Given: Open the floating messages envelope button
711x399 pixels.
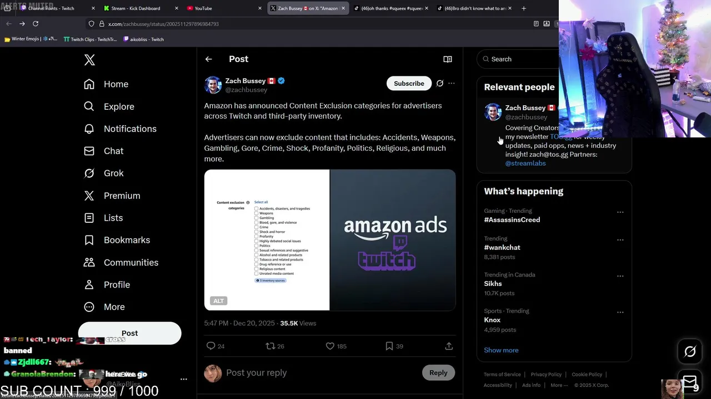Looking at the screenshot, I should (690, 382).
